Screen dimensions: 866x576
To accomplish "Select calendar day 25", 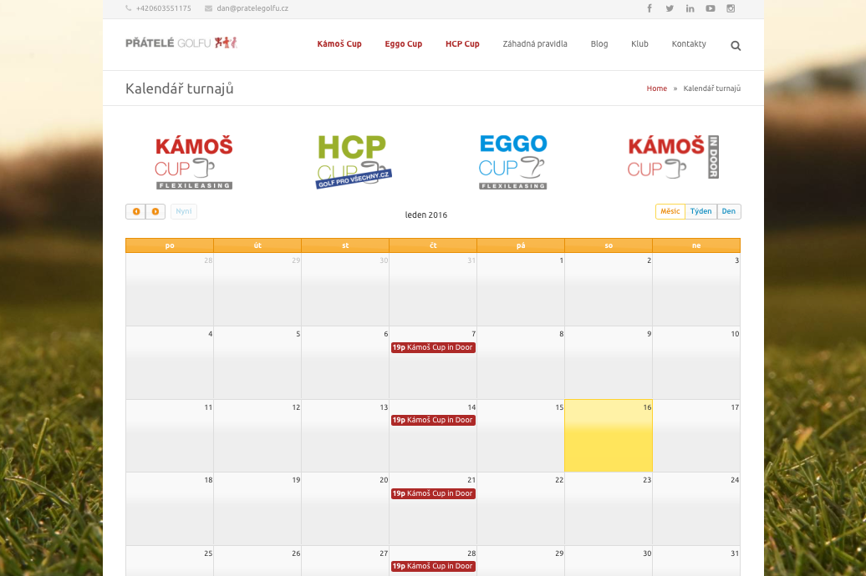I will pyautogui.click(x=170, y=561).
